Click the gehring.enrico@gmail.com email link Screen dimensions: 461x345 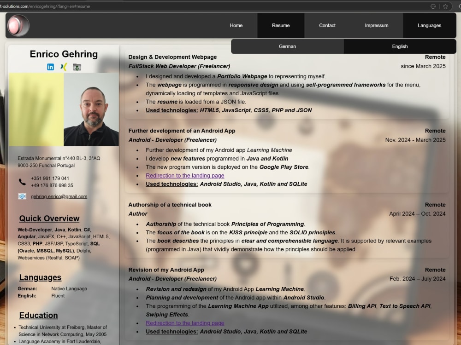(59, 196)
